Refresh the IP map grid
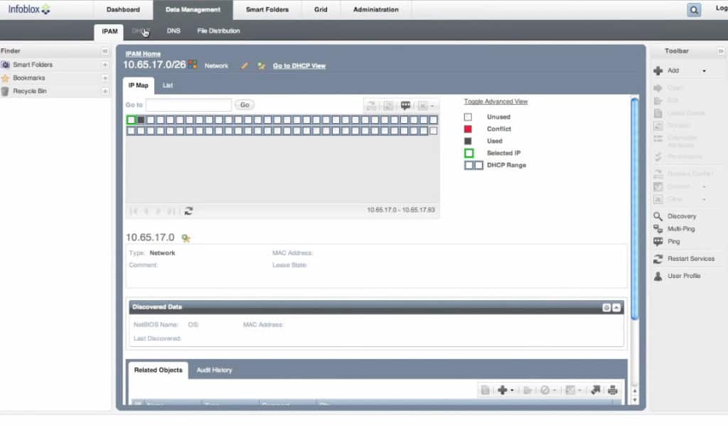This screenshot has width=728, height=426. (188, 211)
